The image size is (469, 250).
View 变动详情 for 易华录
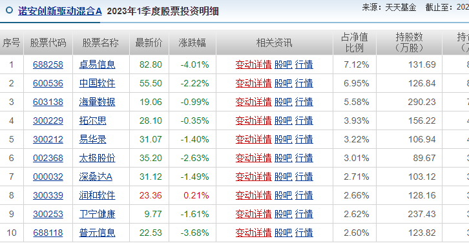pos(253,139)
